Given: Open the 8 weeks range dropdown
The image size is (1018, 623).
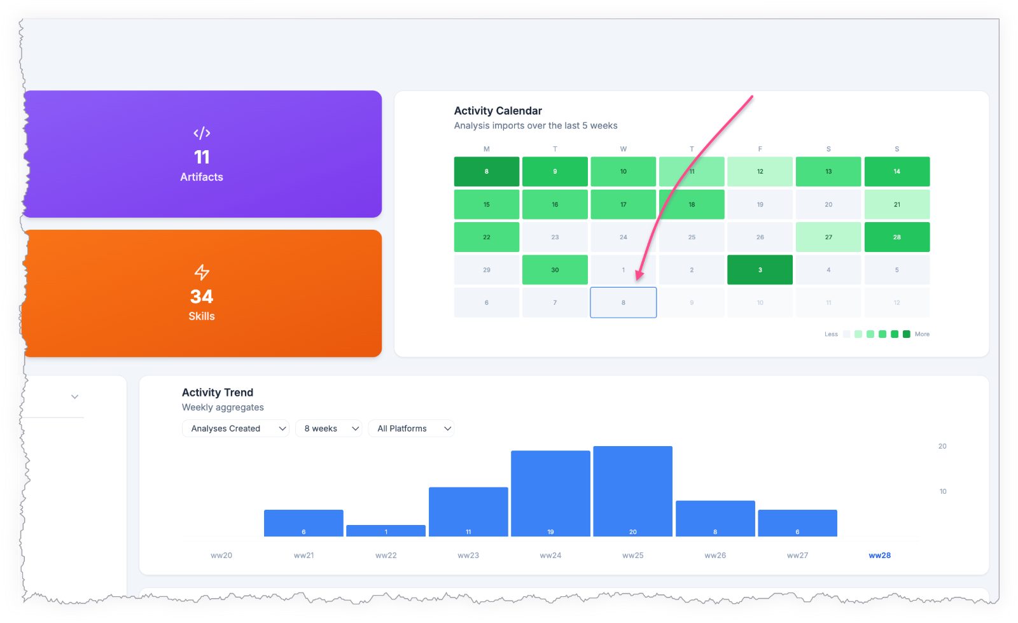Looking at the screenshot, I should click(x=329, y=428).
